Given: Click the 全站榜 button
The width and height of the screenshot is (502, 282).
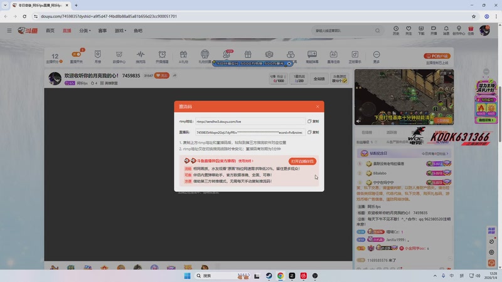Looking at the screenshot, I should tap(319, 79).
